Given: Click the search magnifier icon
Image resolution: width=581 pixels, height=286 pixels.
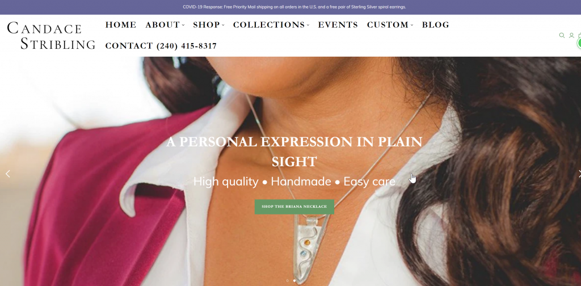Looking at the screenshot, I should pyautogui.click(x=562, y=36).
